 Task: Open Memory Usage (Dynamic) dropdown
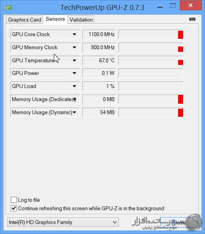pos(74,112)
